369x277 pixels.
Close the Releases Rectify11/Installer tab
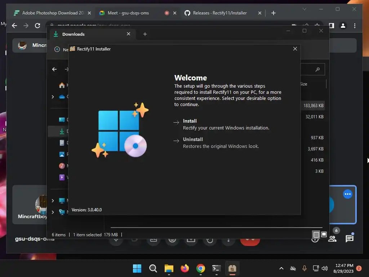[x=259, y=13]
